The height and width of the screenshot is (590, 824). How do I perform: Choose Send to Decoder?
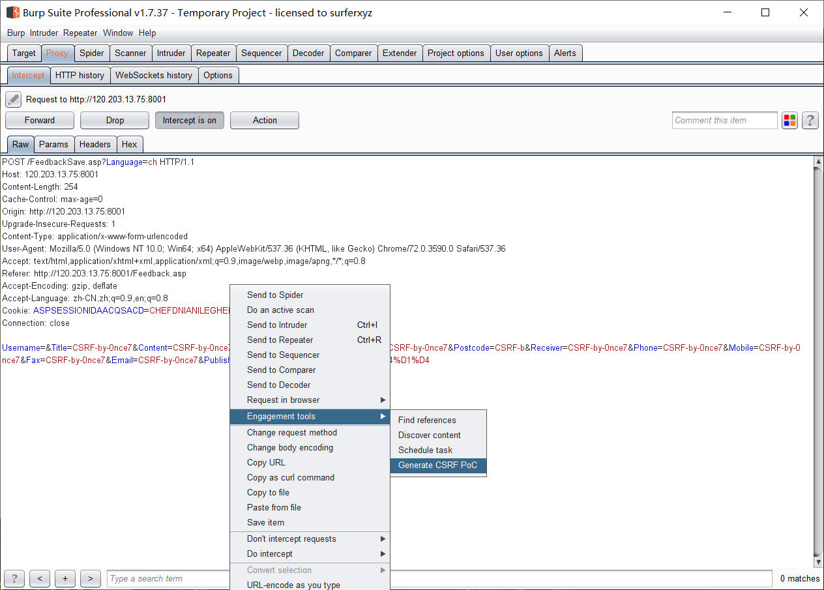[x=310, y=385]
